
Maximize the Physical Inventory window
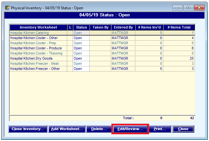[x=188, y=7]
